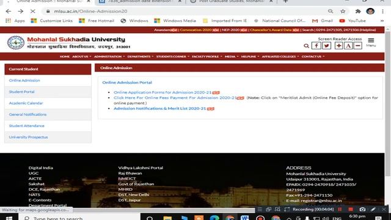Open the recorder pencil annotation tool
This screenshot has height=220, width=391.
pos(373,209)
